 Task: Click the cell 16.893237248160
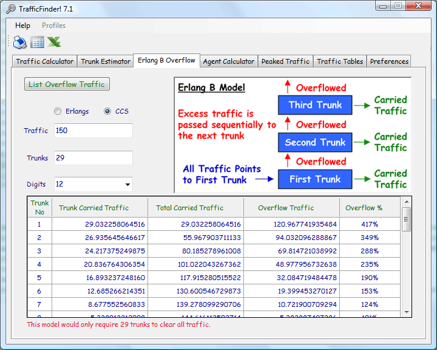pos(100,278)
